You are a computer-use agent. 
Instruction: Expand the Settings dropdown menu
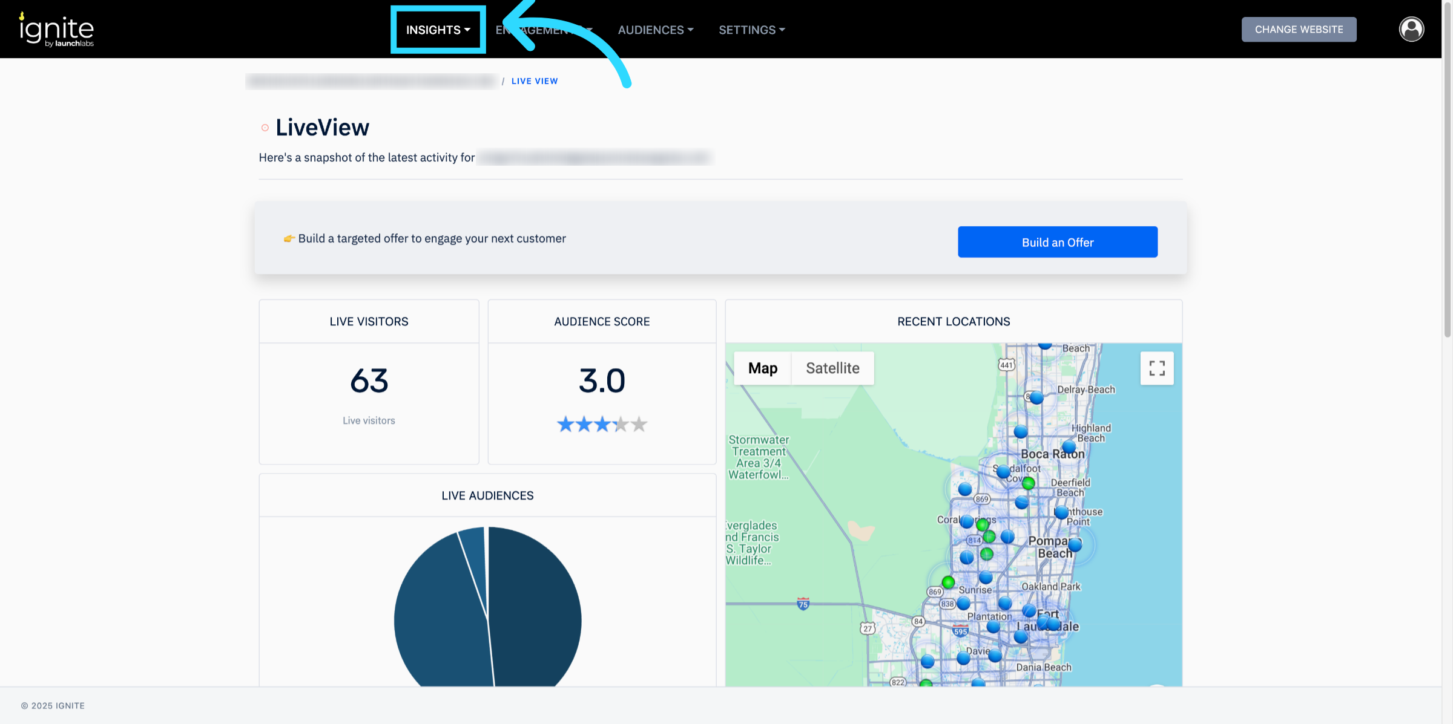coord(751,30)
